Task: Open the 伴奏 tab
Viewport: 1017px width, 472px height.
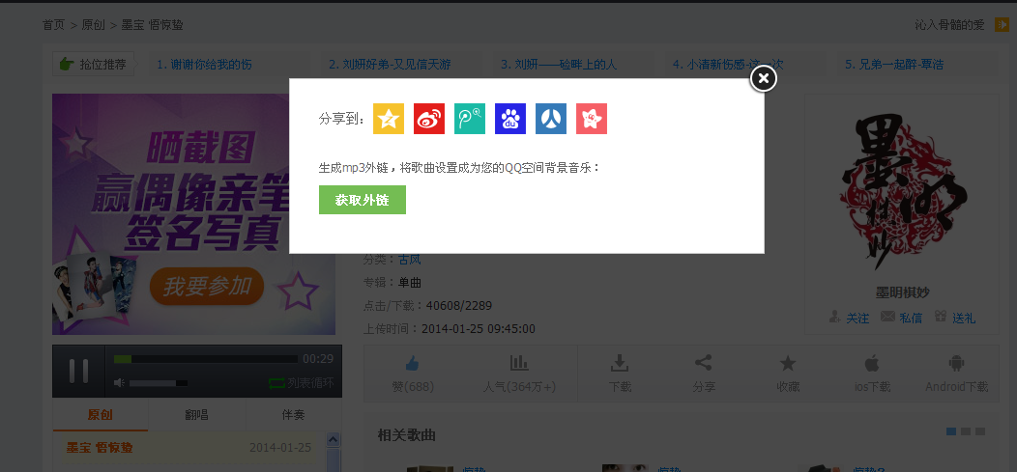Action: pos(293,415)
